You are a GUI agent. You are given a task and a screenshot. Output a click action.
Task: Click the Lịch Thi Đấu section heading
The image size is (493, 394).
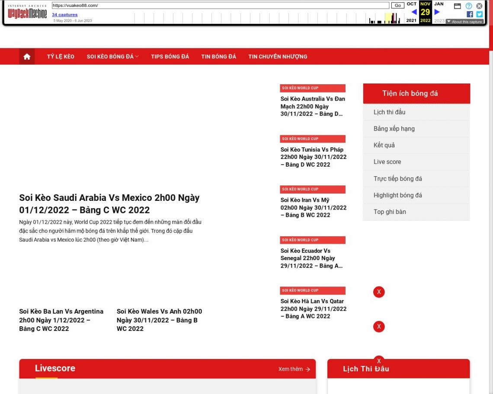coord(366,369)
